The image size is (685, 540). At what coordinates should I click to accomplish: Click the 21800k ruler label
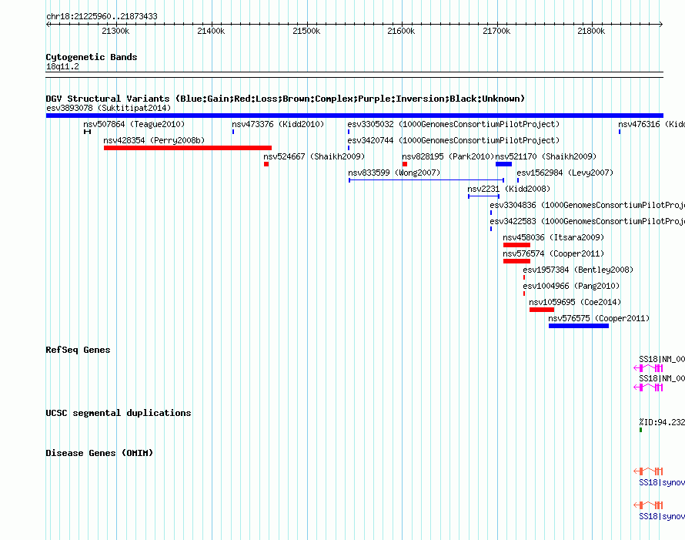(x=591, y=31)
